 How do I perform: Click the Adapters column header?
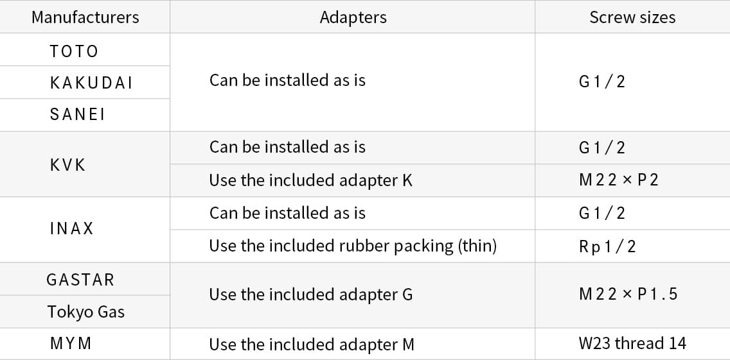(352, 17)
